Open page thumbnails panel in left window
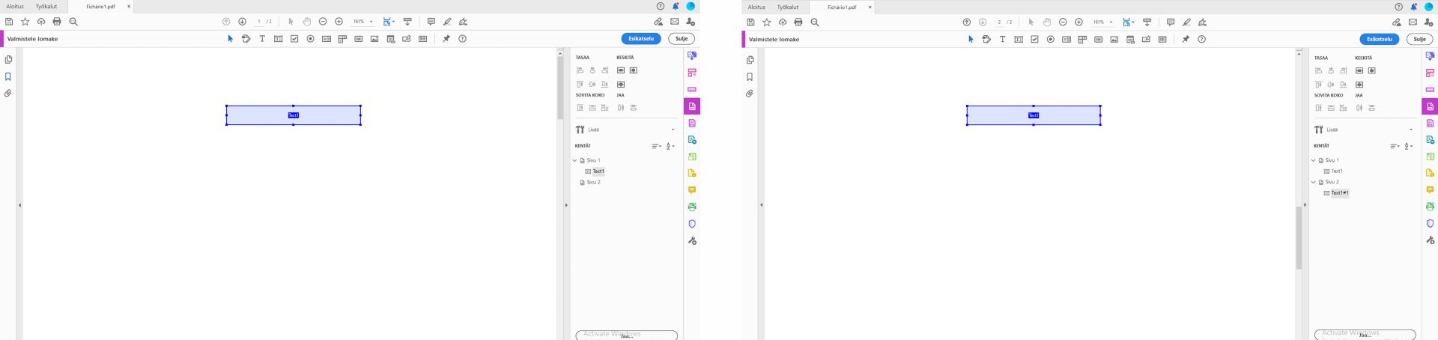This screenshot has height=340, width=1438. (8, 59)
